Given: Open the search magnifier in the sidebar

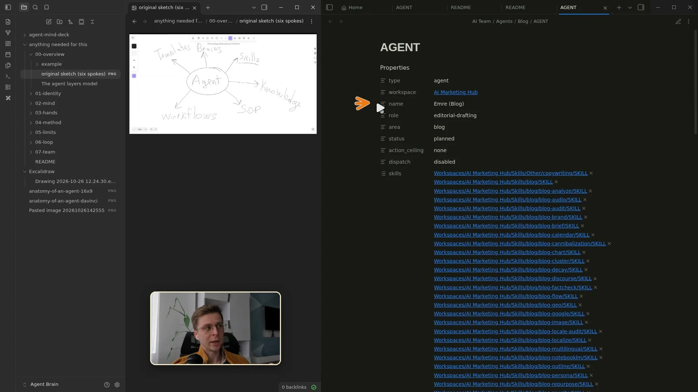Looking at the screenshot, I should (x=35, y=7).
